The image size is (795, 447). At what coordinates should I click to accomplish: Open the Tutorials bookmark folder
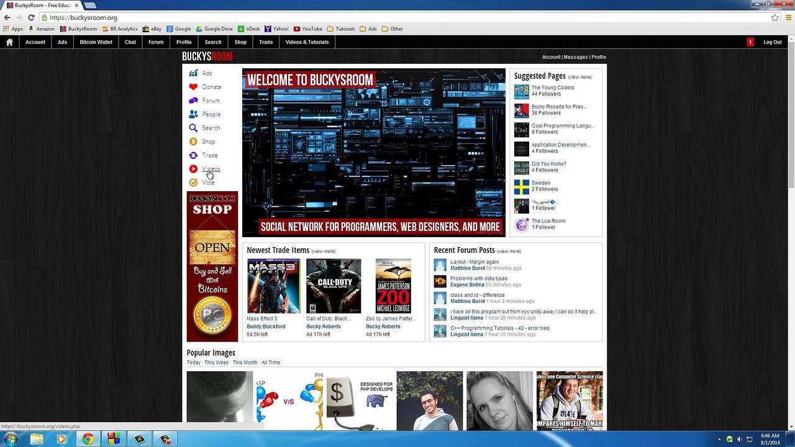(x=341, y=29)
